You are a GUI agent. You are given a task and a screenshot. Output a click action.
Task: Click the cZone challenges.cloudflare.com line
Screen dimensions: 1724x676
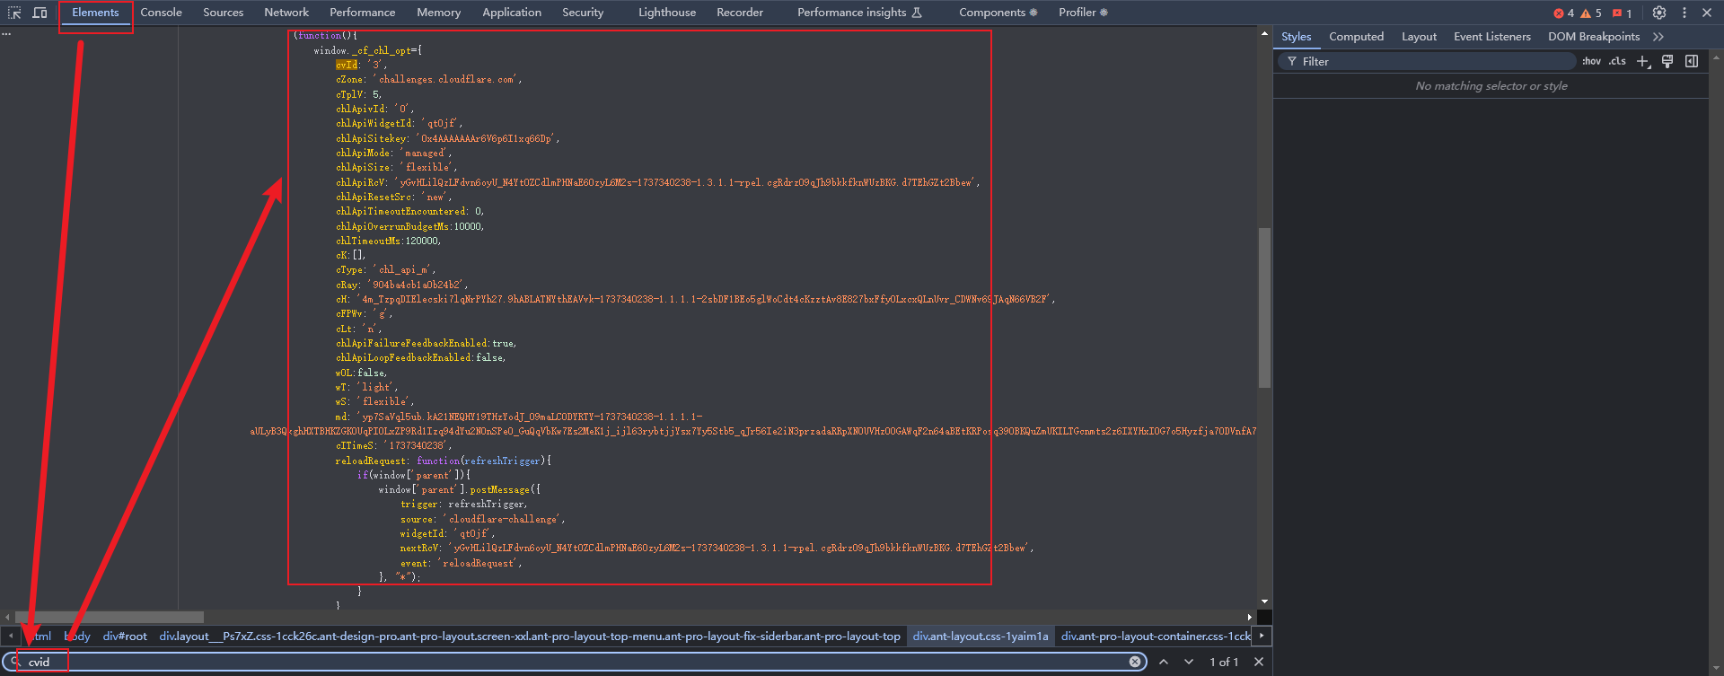(x=428, y=79)
